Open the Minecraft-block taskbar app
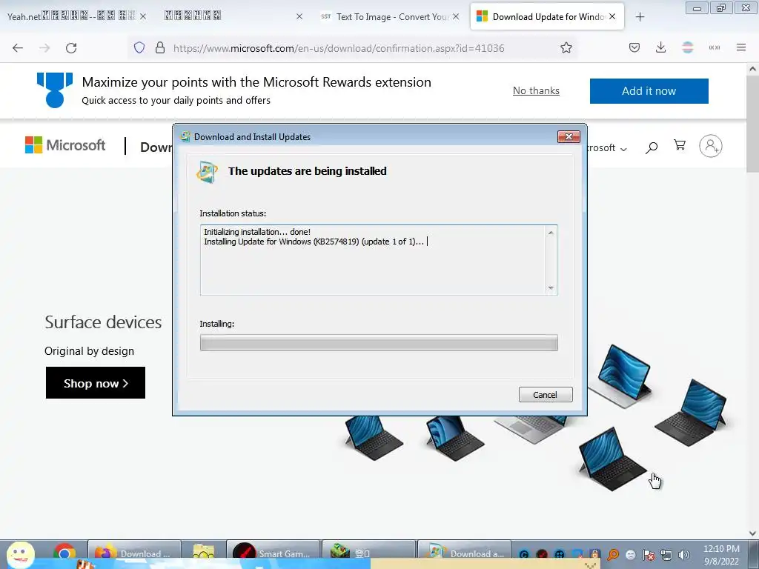Image resolution: width=759 pixels, height=569 pixels. (x=369, y=554)
